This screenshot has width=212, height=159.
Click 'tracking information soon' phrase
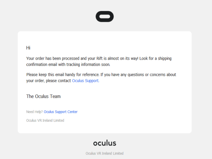88,65
